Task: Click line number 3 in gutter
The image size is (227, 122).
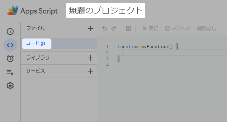Action: (x=107, y=59)
